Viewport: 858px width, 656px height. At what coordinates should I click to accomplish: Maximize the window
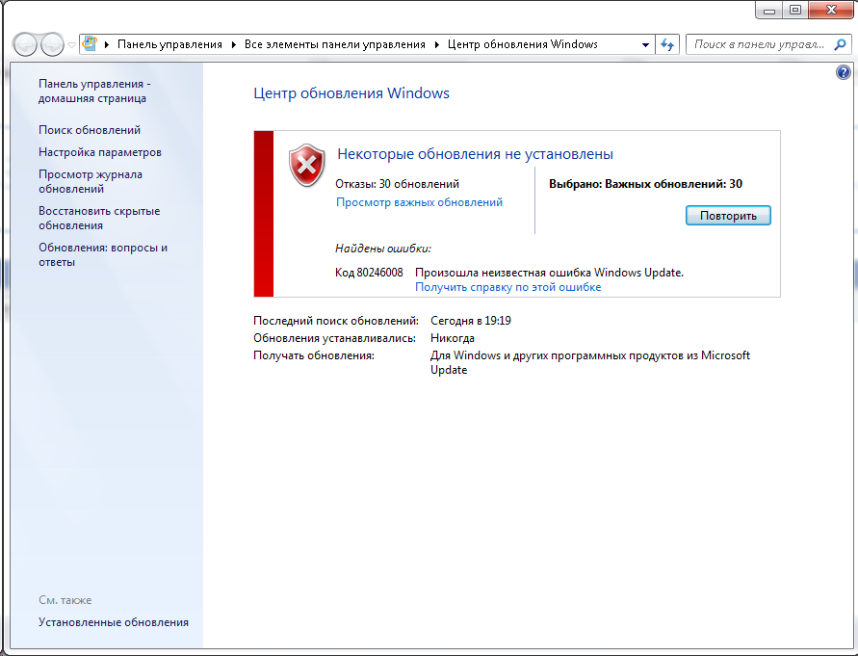pos(795,10)
